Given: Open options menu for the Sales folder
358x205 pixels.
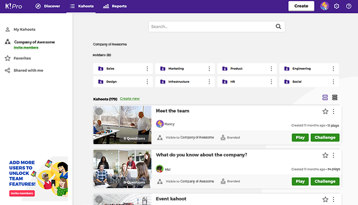Looking at the screenshot, I should point(147,69).
